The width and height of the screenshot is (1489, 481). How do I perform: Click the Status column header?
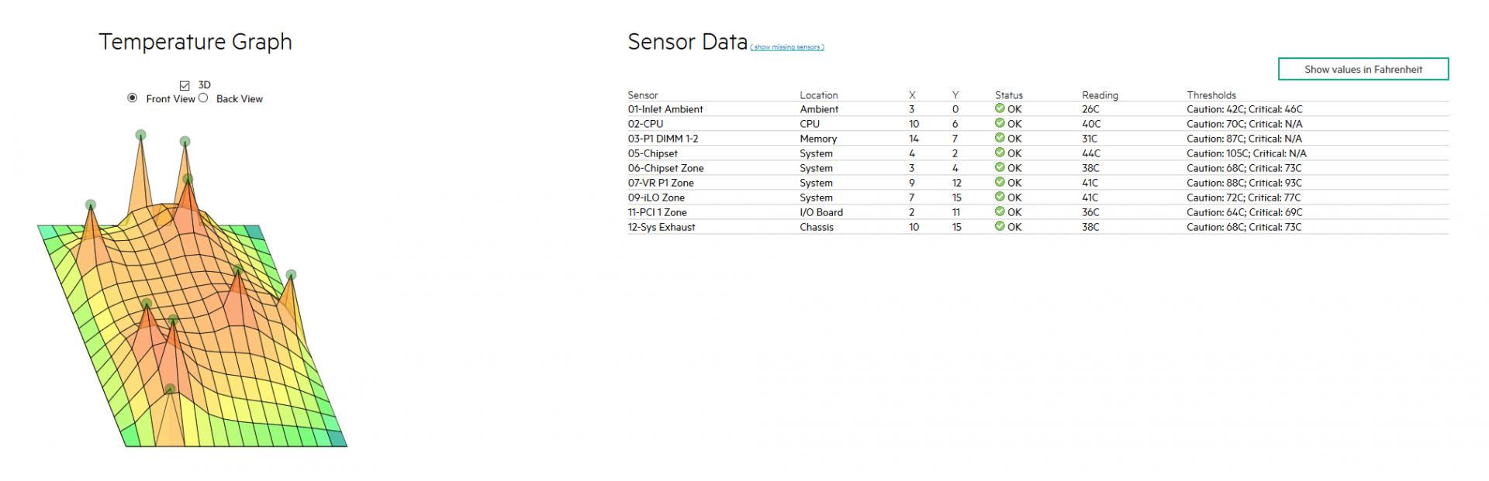[x=1008, y=95]
